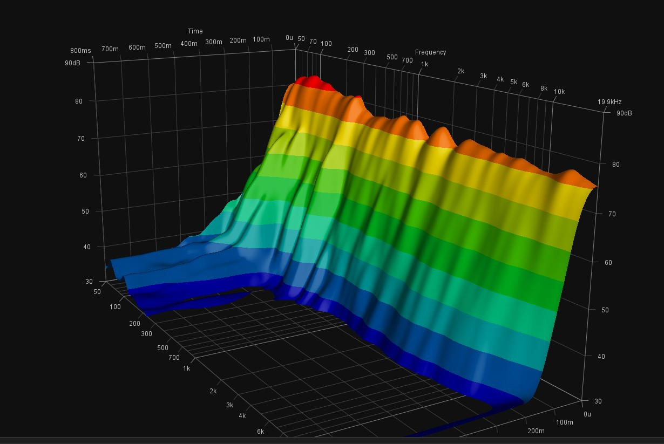
Task: Pick the 400m time tick label
Action: pos(189,44)
